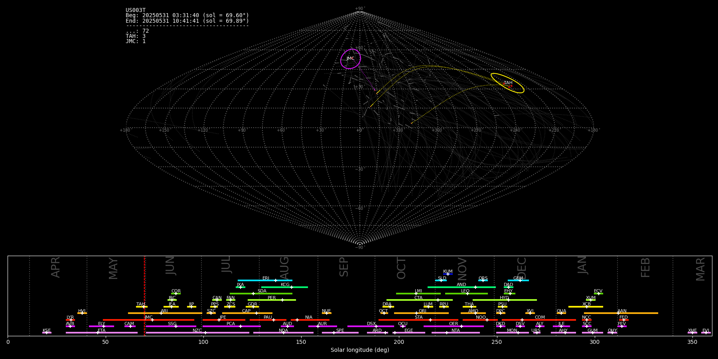This screenshot has width=718, height=359.
Task: Select the MON shower label
Action: (x=512, y=331)
